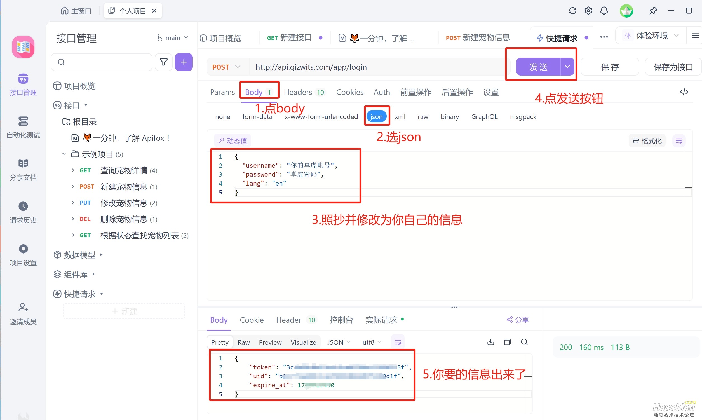This screenshot has height=420, width=702.
Task: Search within the response body
Action: [524, 342]
